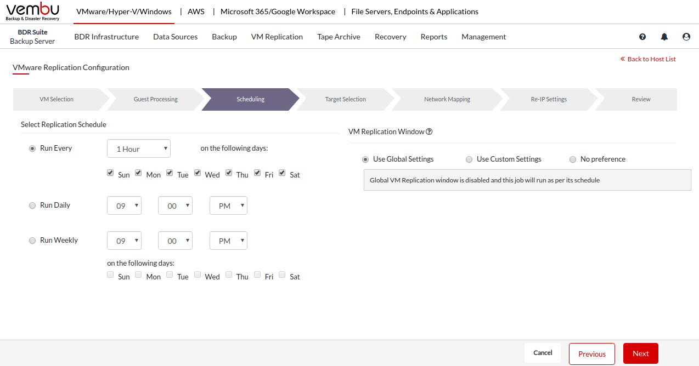Follow the Back to Host List link
699x366 pixels.
click(651, 59)
